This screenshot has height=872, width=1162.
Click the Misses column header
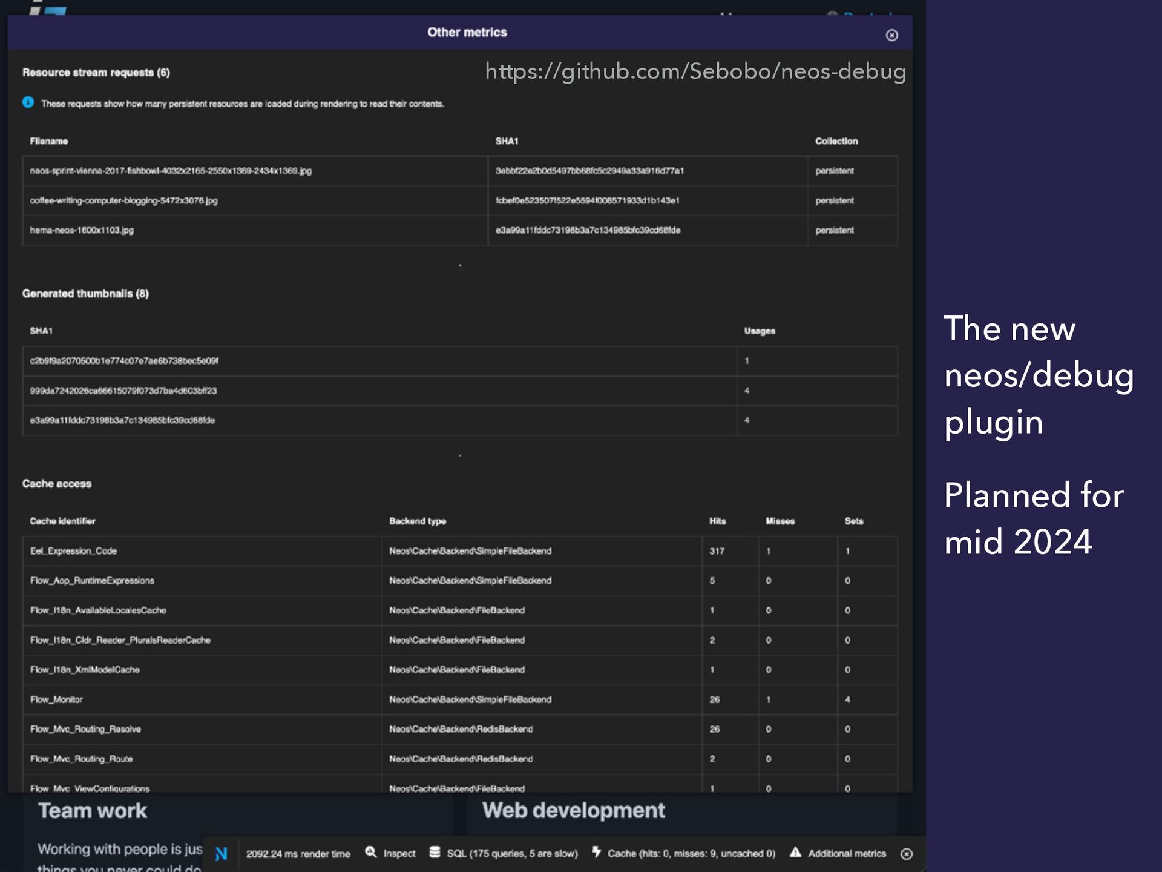point(780,521)
